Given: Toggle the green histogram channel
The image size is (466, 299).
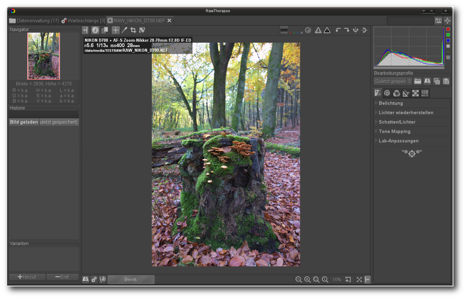Looking at the screenshot, I should tap(448, 35).
